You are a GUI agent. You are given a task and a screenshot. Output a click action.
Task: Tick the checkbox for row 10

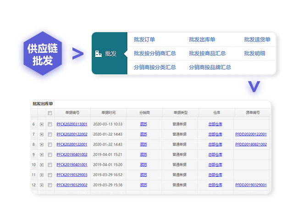50,165
